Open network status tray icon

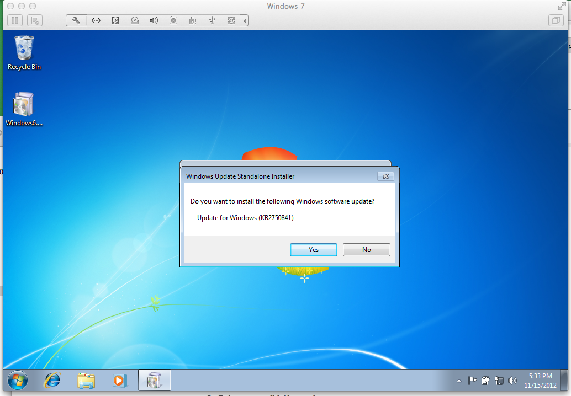pyautogui.click(x=499, y=381)
